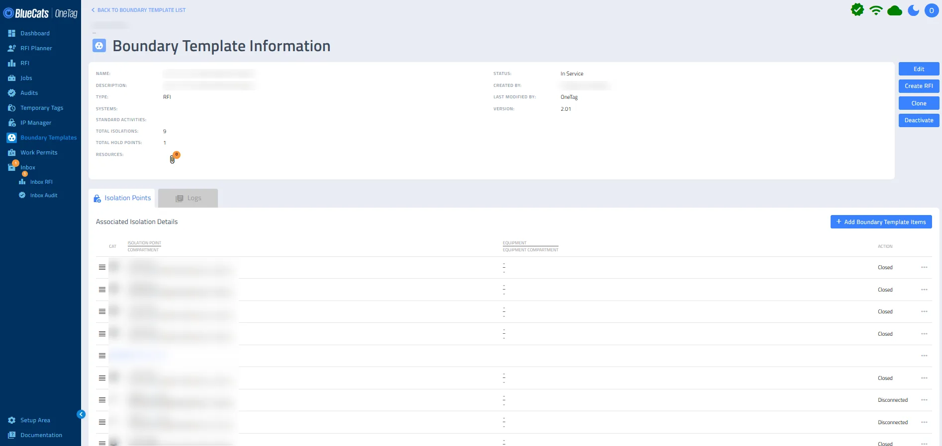This screenshot has width=942, height=446.
Task: Open the Dashboard sidebar icon
Action: point(11,33)
